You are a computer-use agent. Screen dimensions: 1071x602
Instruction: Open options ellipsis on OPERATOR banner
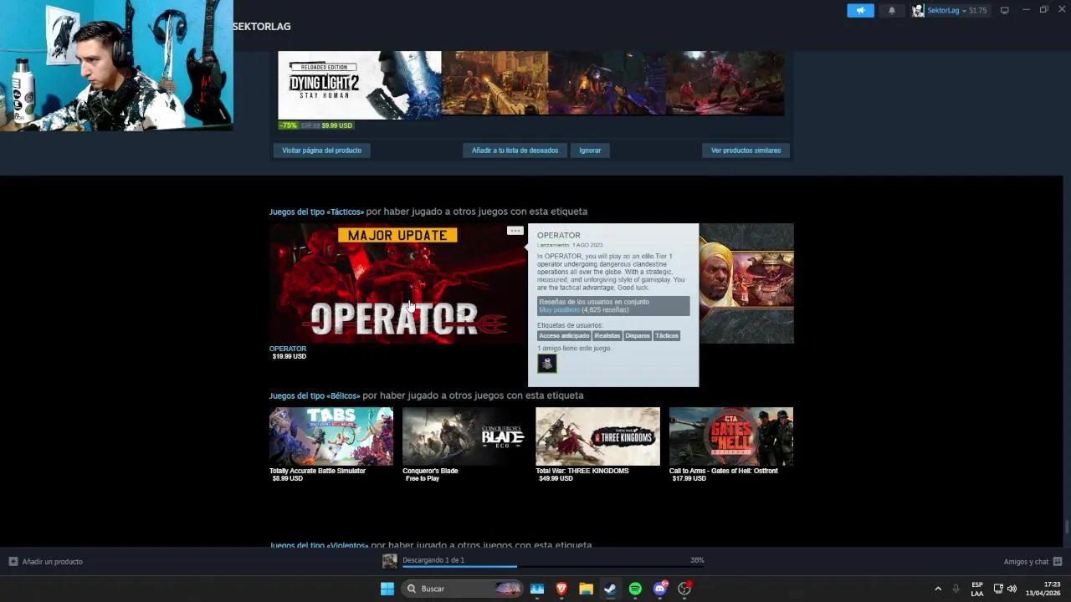click(x=515, y=231)
